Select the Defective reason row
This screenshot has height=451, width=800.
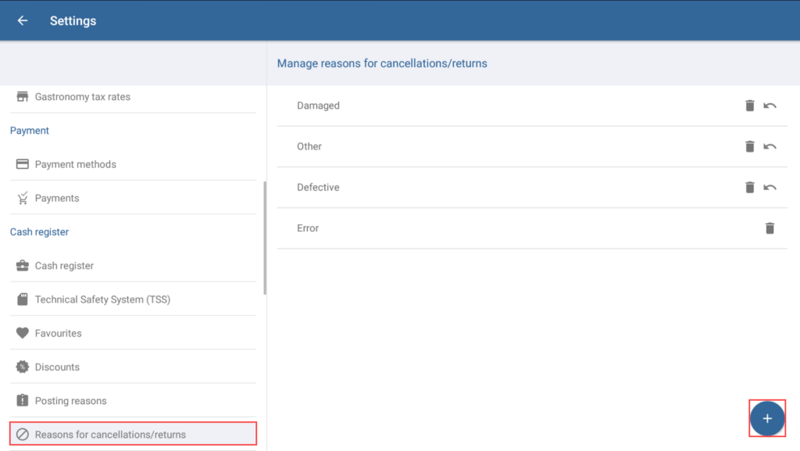point(469,188)
